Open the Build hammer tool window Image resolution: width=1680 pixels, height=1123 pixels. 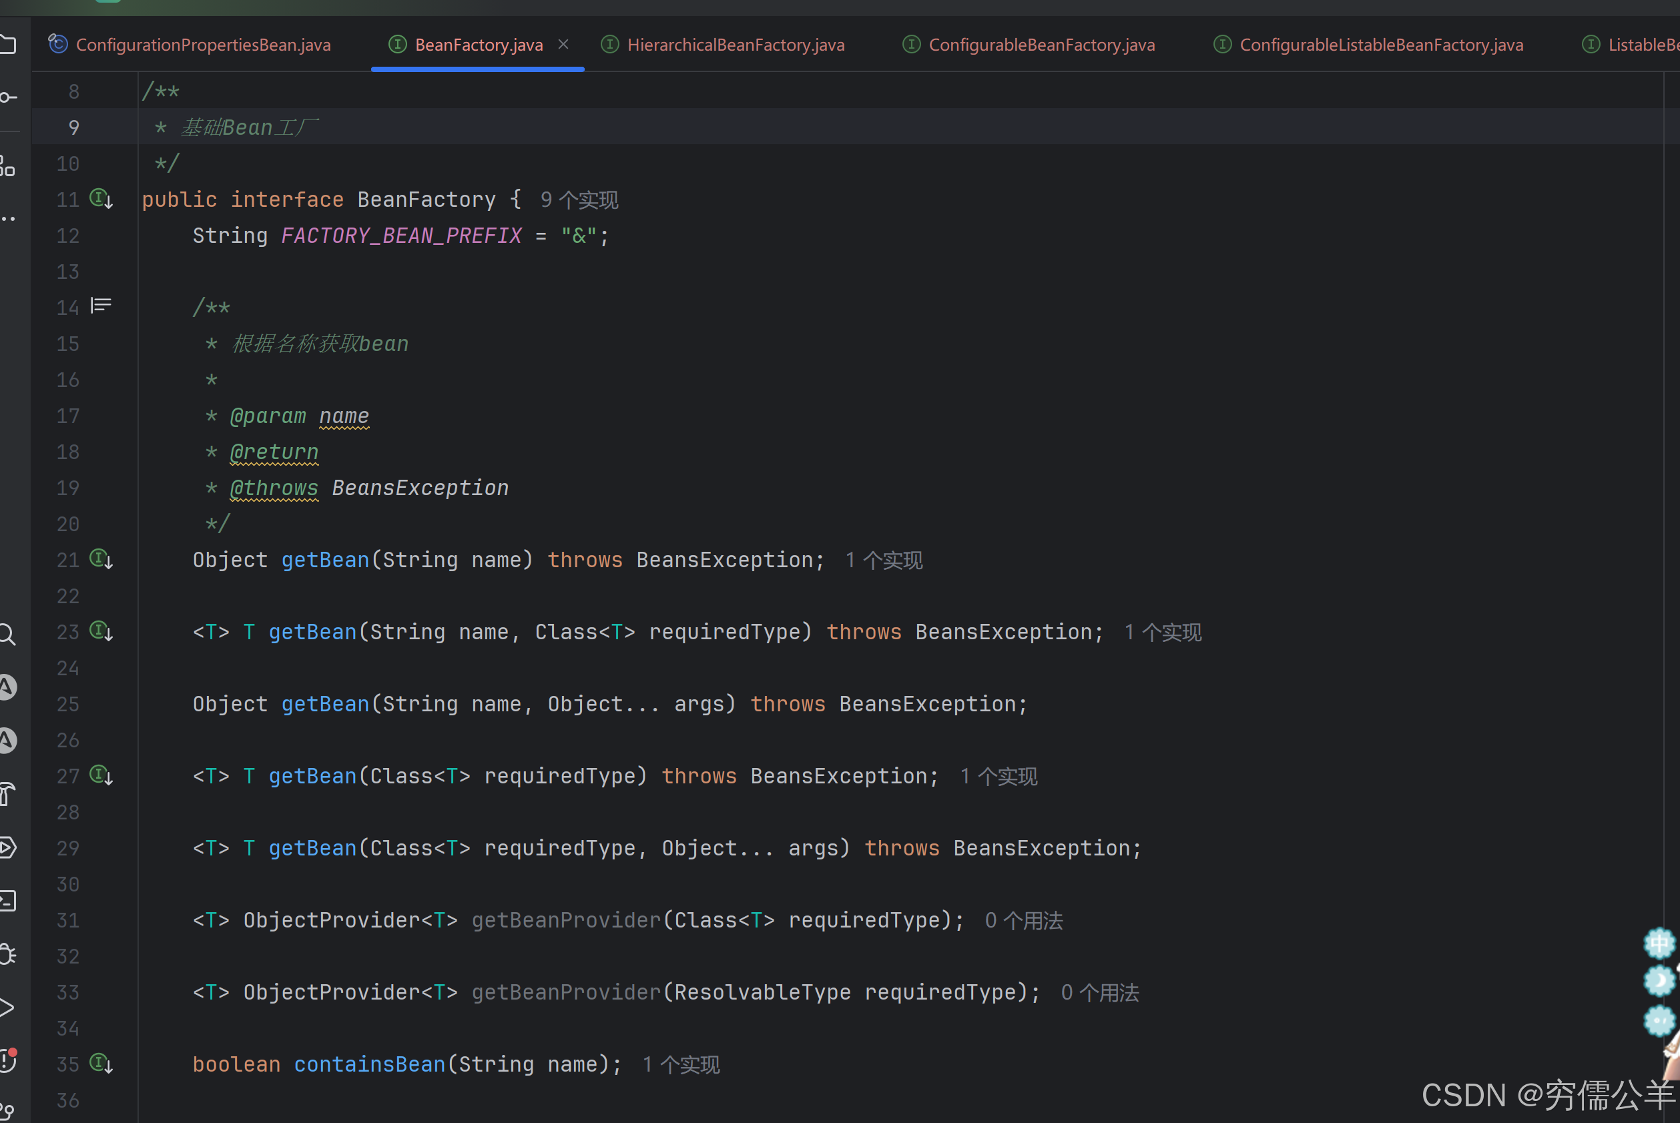click(x=7, y=794)
